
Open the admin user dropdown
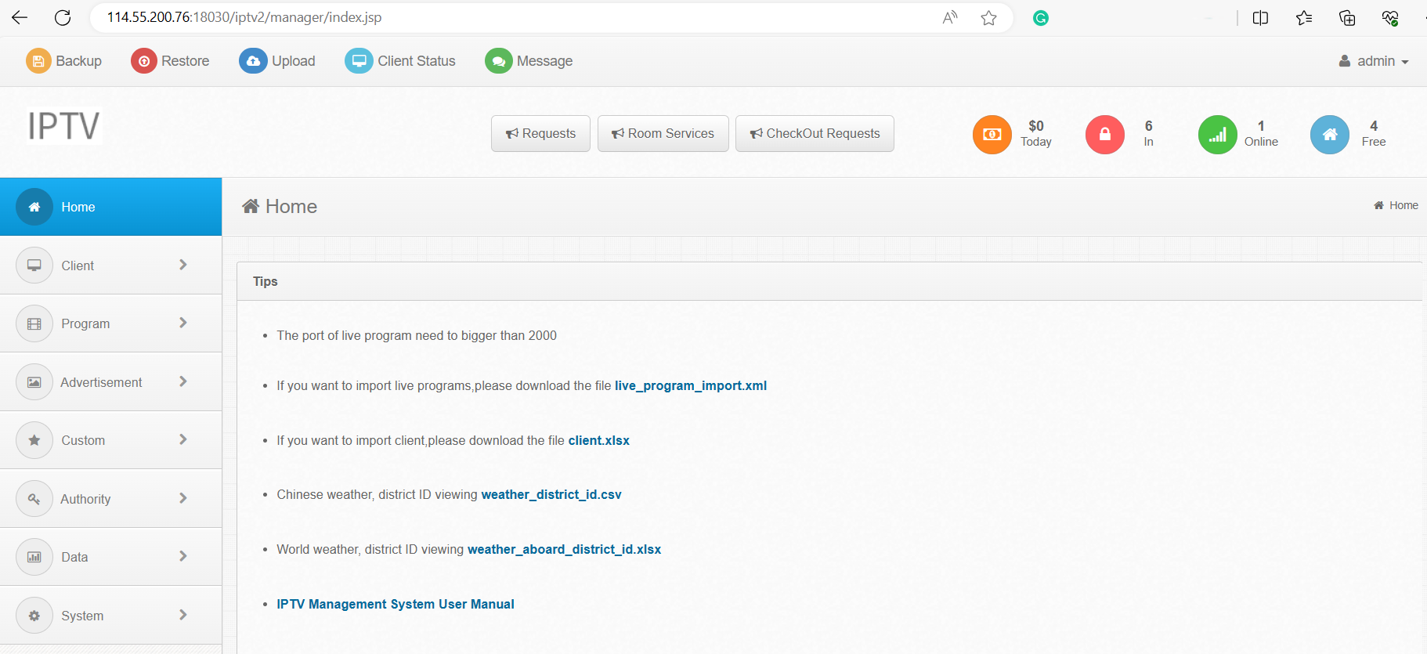pyautogui.click(x=1374, y=61)
